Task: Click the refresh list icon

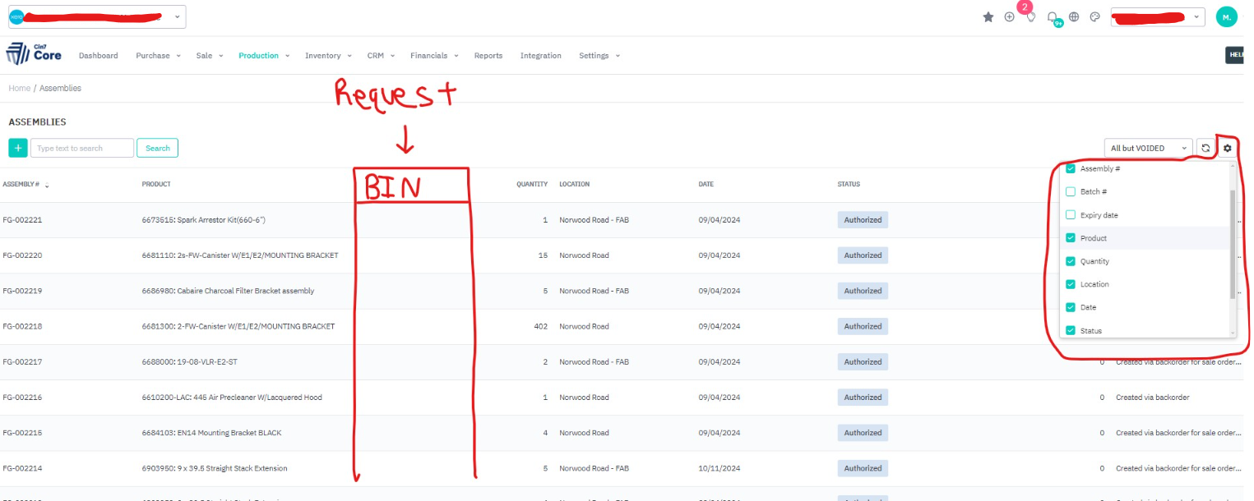Action: pyautogui.click(x=1205, y=148)
